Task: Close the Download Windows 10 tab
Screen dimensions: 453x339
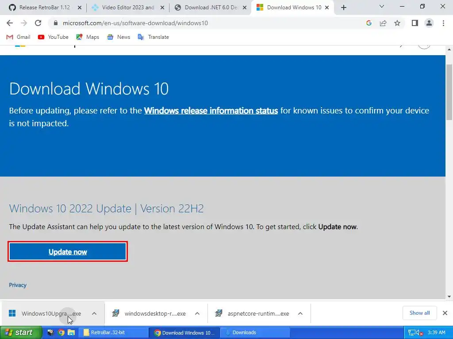Action: pos(327,8)
